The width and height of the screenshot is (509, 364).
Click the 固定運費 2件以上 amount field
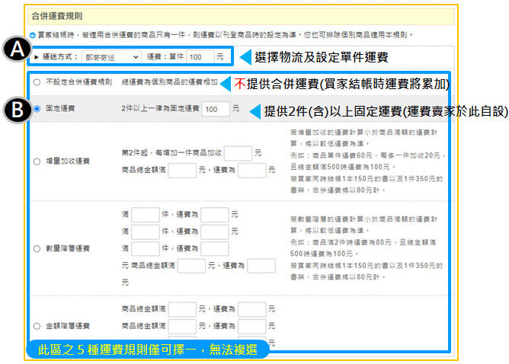tap(216, 109)
